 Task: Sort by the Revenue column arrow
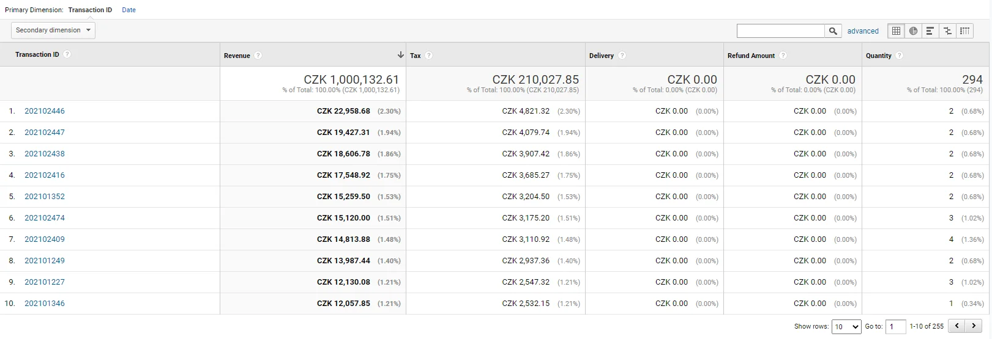[400, 55]
